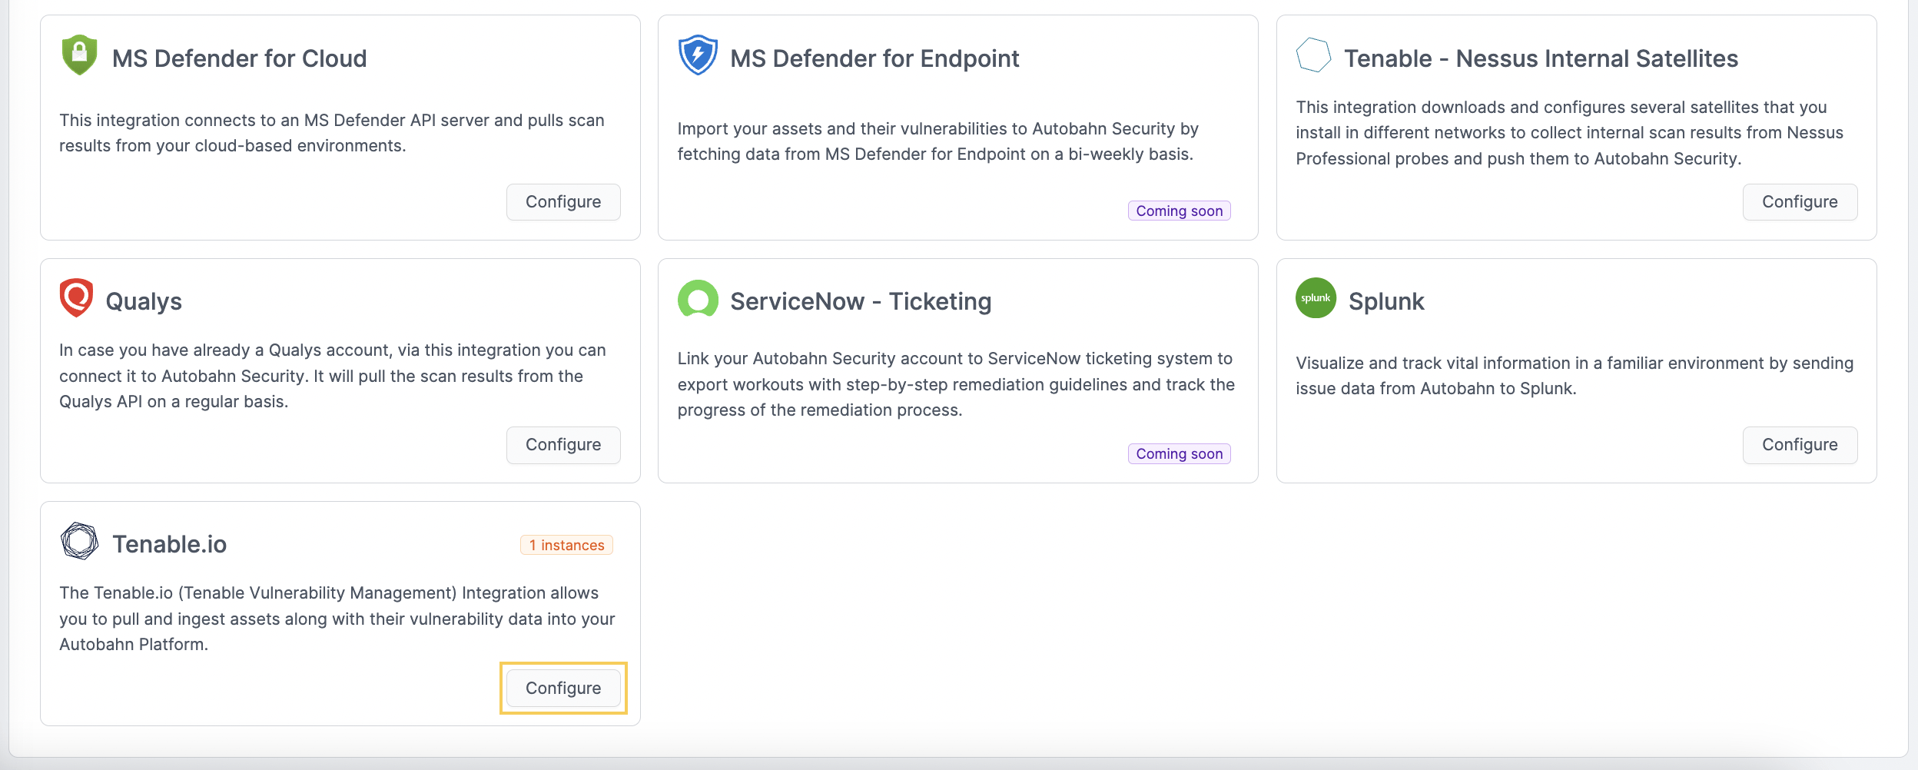Click the Tenable Nessus hexagon icon
This screenshot has height=770, width=1918.
click(x=1313, y=55)
